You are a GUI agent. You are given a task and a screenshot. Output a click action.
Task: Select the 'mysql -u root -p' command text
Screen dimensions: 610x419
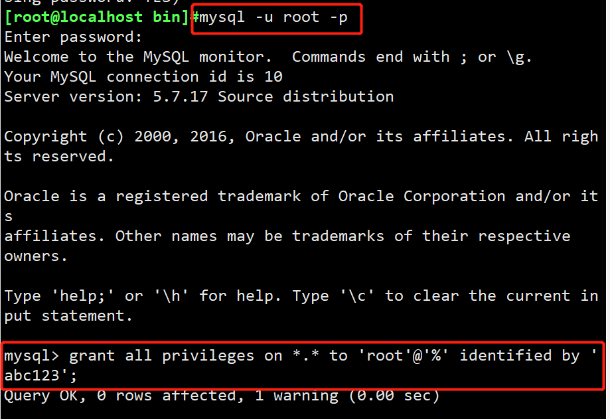(x=273, y=18)
